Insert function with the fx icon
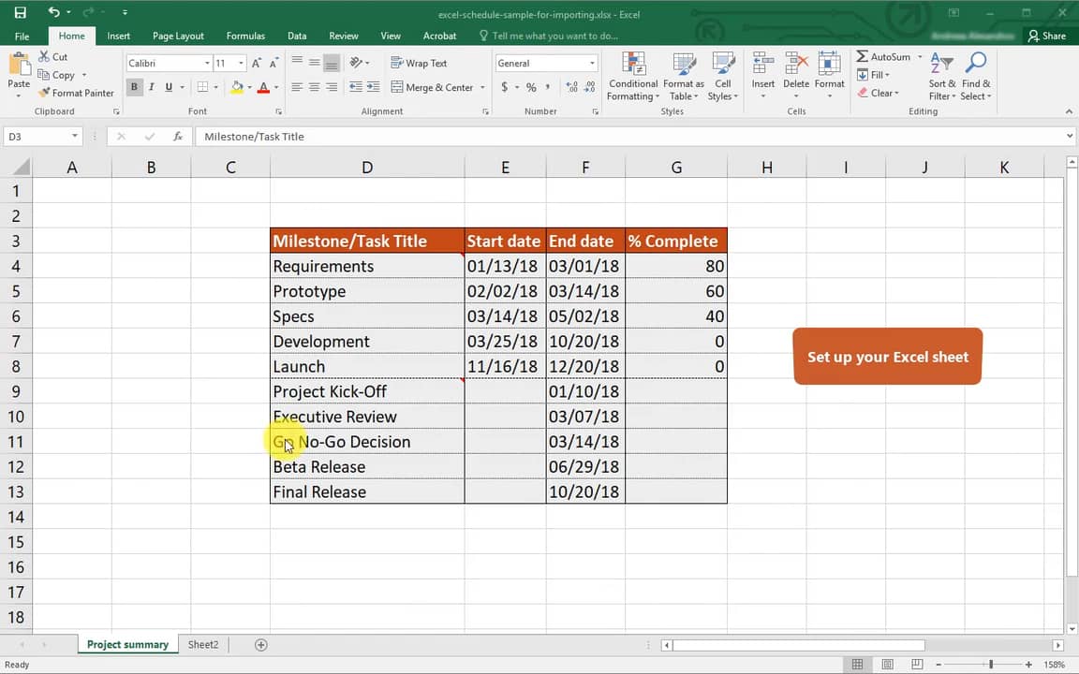 point(178,136)
